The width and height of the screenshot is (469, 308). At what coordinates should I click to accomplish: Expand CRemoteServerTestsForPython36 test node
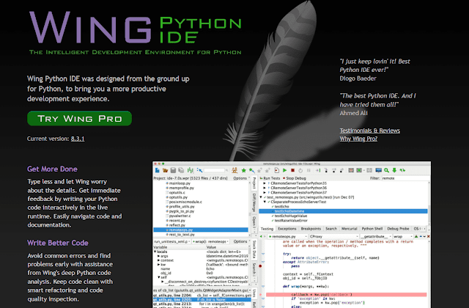[265, 188]
